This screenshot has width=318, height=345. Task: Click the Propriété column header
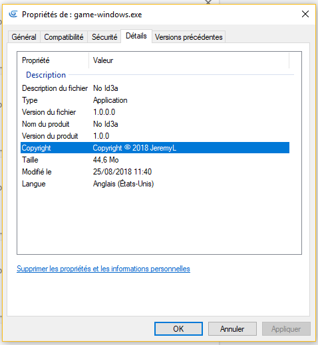click(x=53, y=60)
